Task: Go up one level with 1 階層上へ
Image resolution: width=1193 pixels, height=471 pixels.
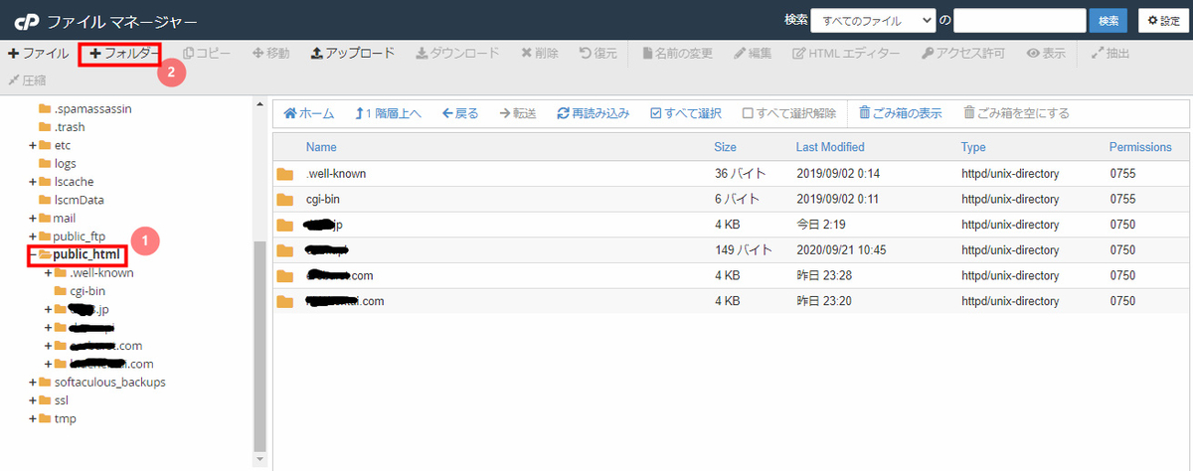Action: [x=388, y=113]
